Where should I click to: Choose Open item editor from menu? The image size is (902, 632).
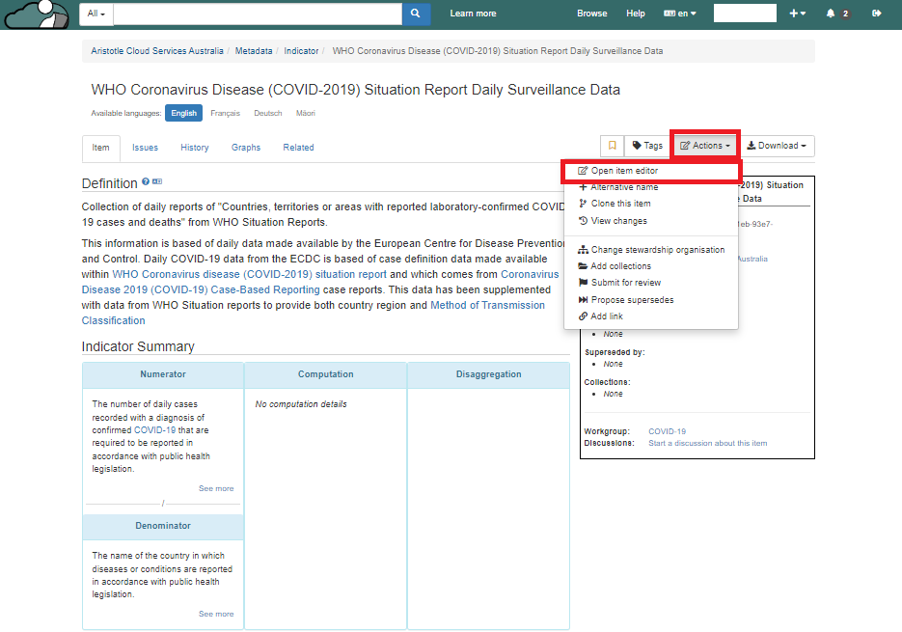[x=624, y=171]
